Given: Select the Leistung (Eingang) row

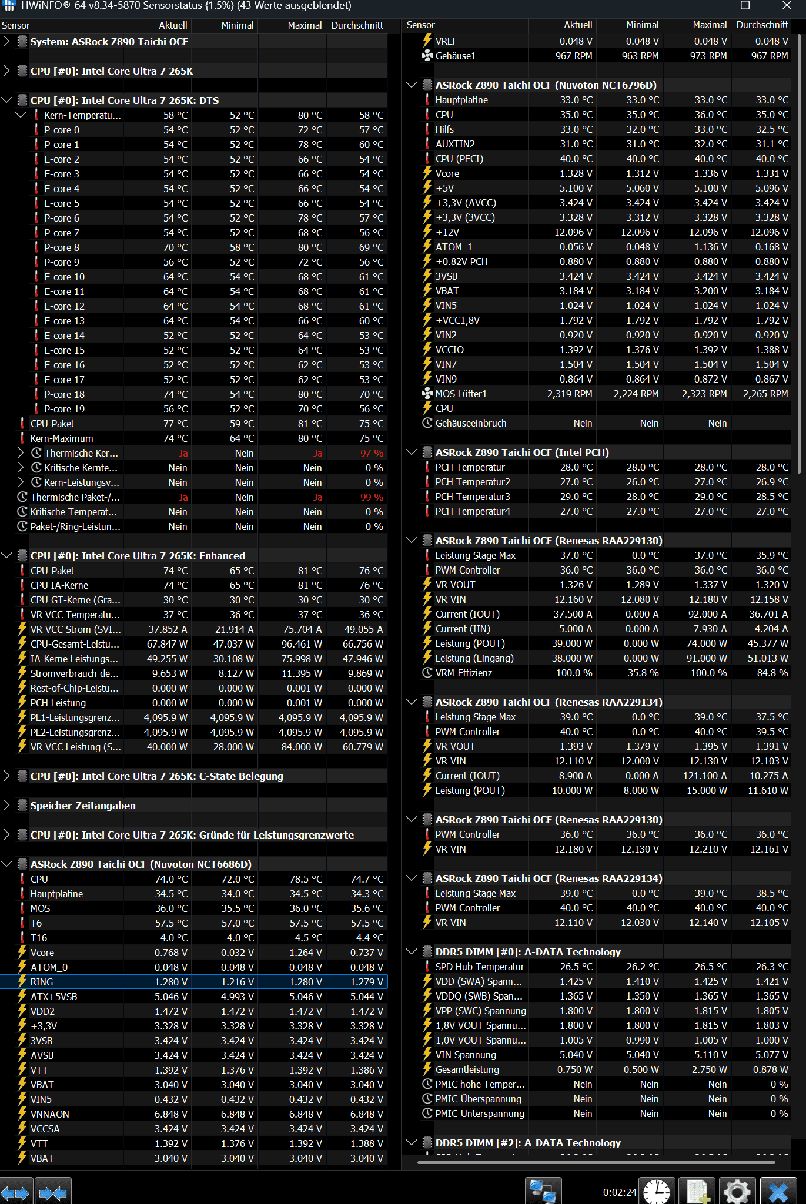Looking at the screenshot, I should click(x=598, y=658).
